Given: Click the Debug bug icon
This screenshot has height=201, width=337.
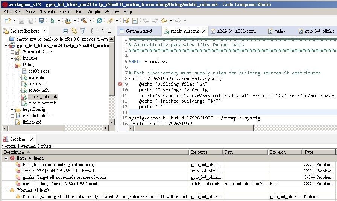Looking at the screenshot, I should click(x=52, y=21).
